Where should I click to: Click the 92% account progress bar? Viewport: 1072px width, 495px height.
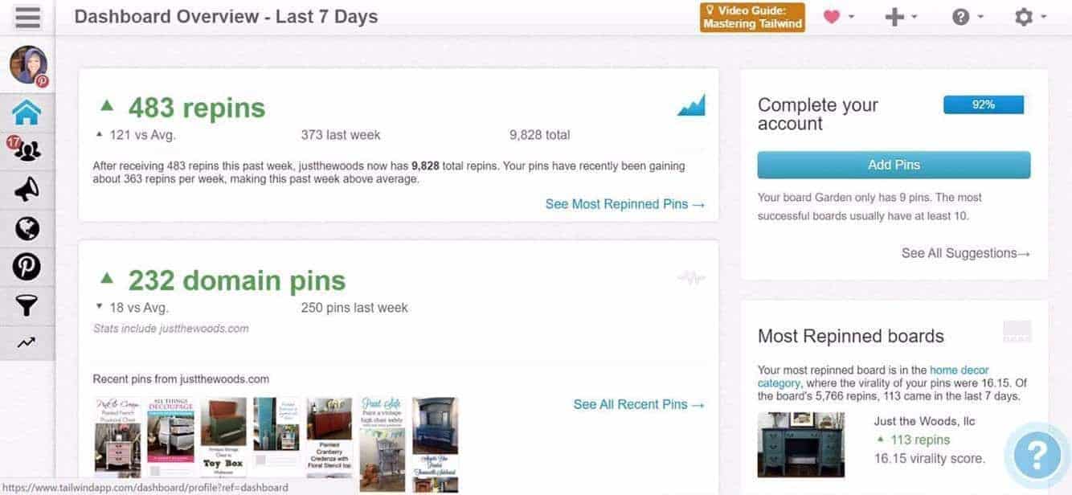pos(983,104)
